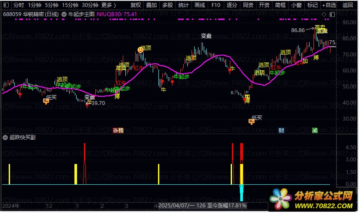Open the 多股 multi-stock view
Image resolution: width=360 pixels, height=213 pixels.
[167, 5]
